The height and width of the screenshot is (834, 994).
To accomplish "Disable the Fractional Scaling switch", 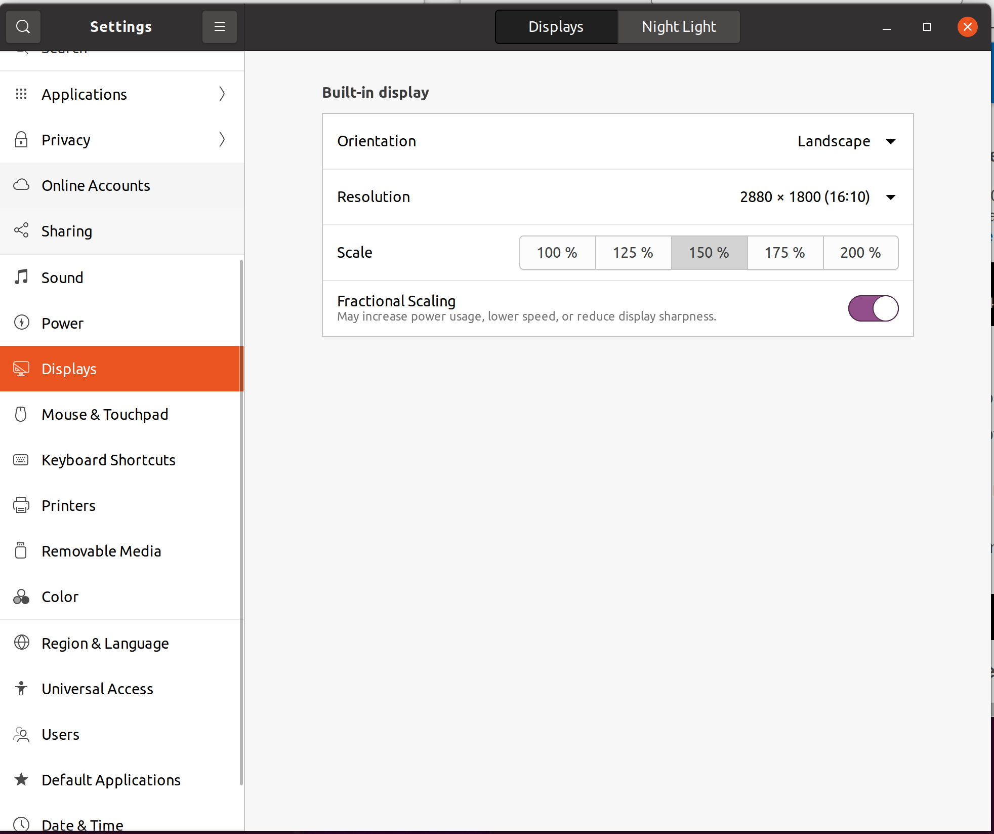I will (x=873, y=308).
